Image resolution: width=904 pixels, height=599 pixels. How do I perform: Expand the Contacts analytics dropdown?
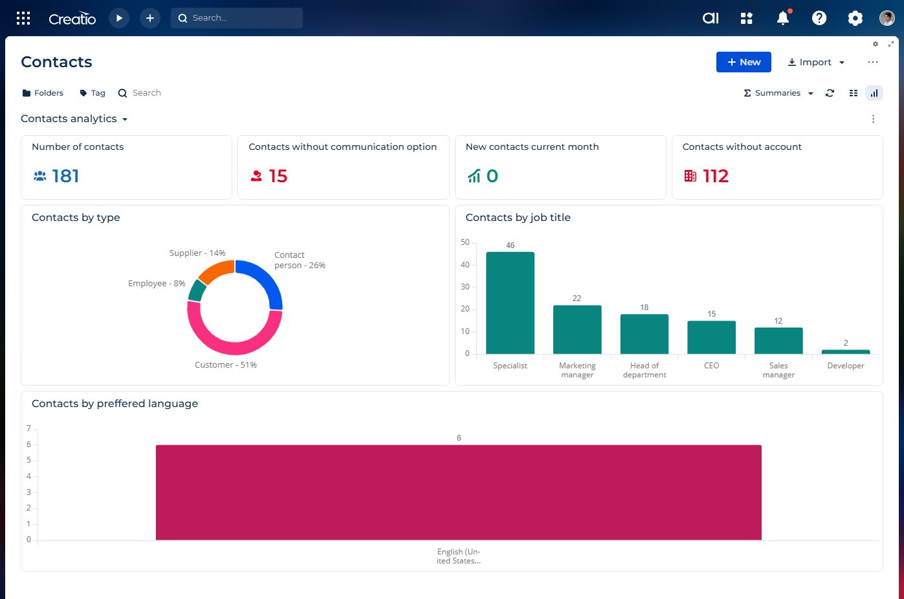[x=74, y=119]
